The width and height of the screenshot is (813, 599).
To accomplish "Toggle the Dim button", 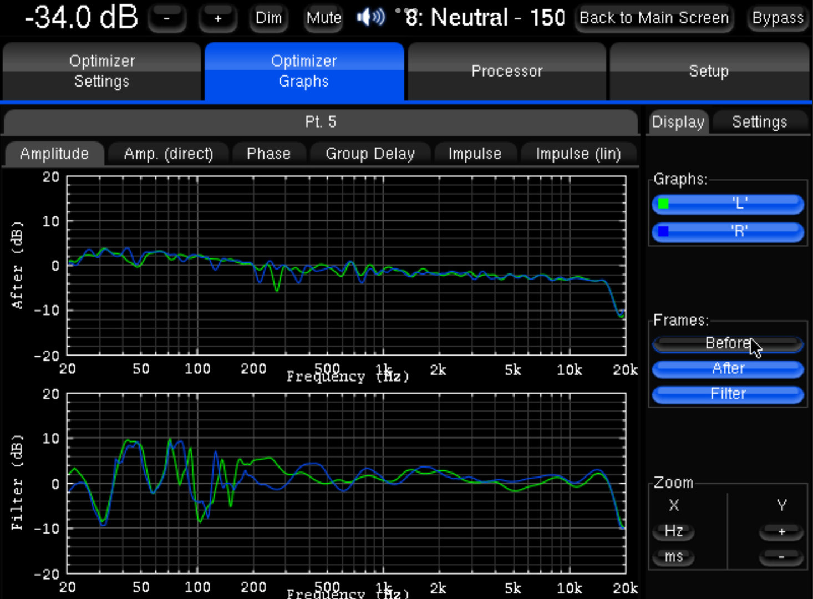I will (268, 18).
